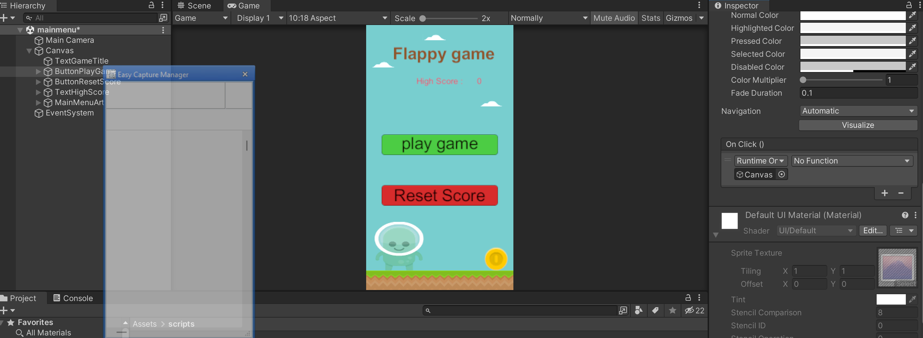
Task: Click the Normal Color eyedropper icon
Action: coord(912,16)
